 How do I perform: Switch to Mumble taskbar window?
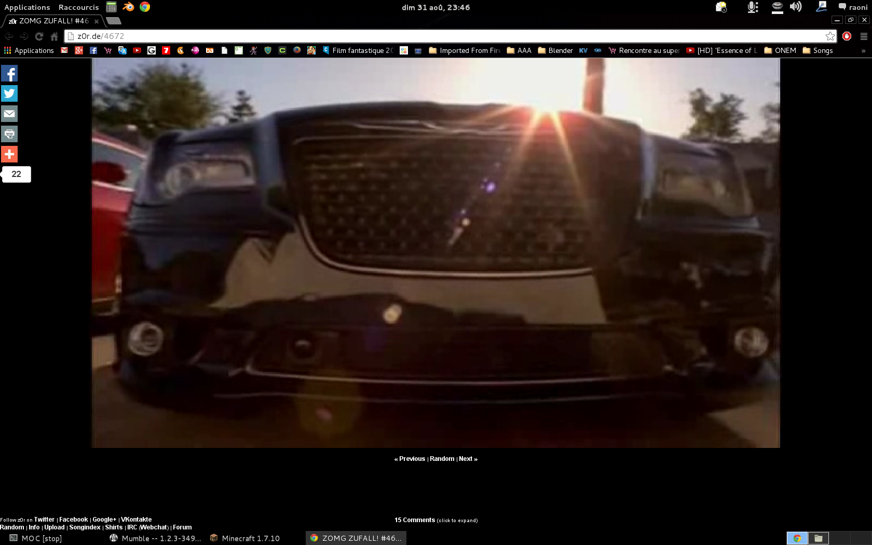coord(155,538)
